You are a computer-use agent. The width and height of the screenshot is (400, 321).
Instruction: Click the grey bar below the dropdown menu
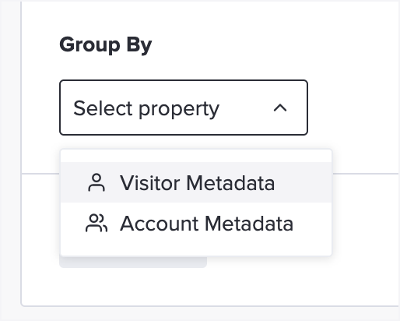point(133,262)
